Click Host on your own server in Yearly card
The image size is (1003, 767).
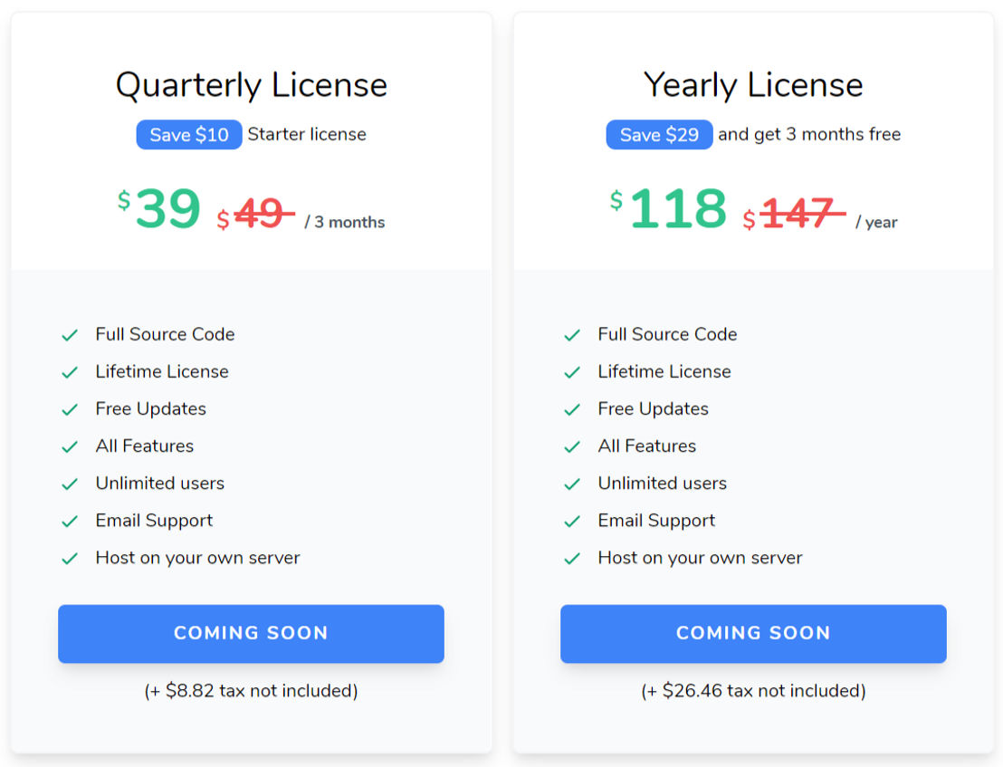(x=700, y=558)
